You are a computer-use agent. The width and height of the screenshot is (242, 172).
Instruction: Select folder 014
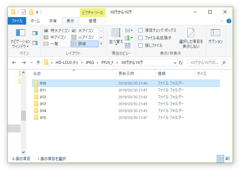click(x=126, y=111)
